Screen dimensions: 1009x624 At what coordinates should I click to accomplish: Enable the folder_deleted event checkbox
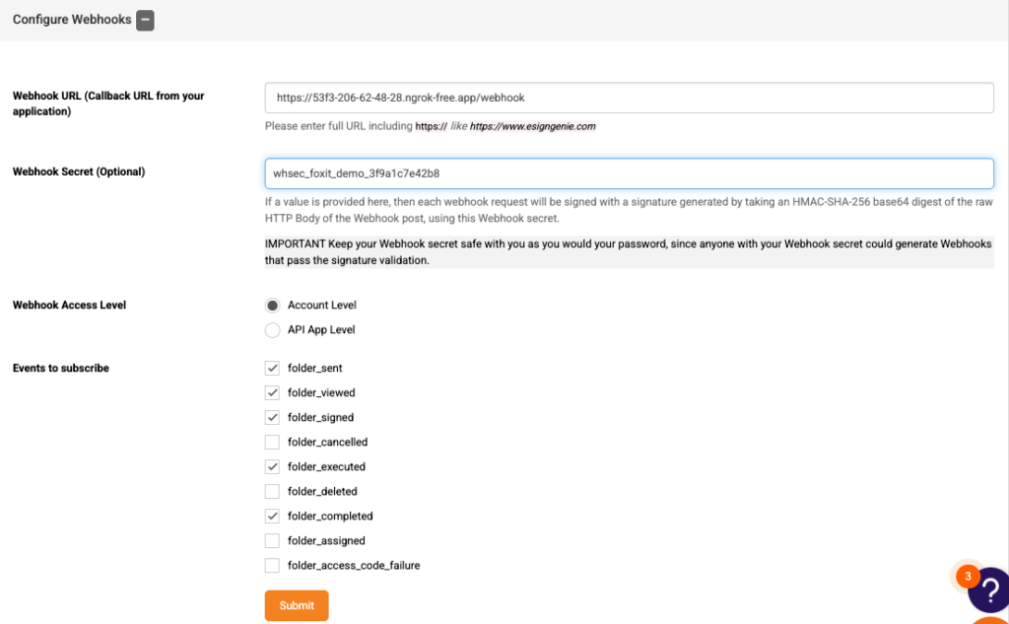tap(272, 491)
